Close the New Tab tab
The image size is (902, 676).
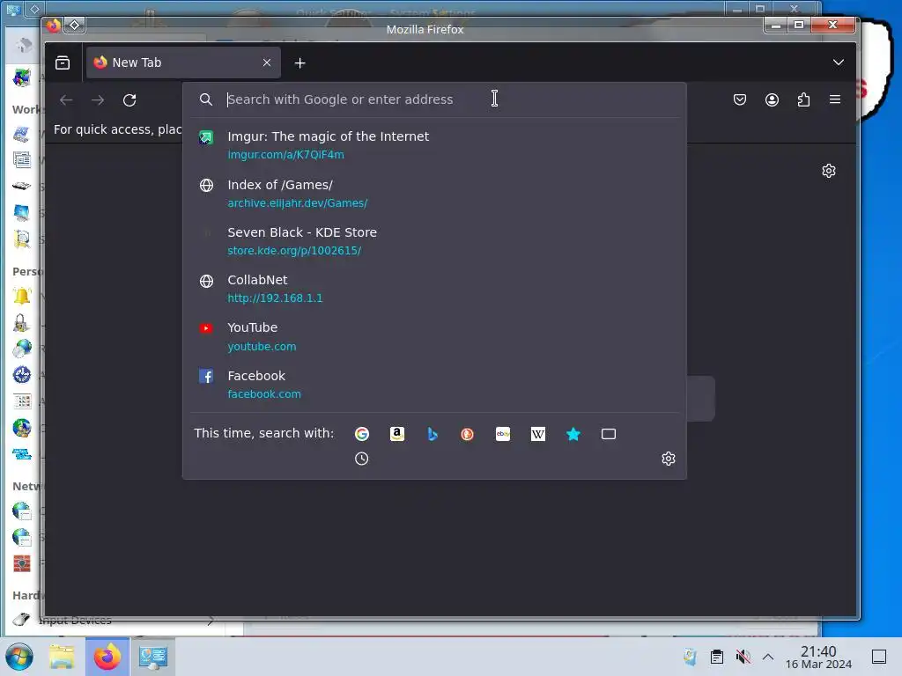[267, 62]
